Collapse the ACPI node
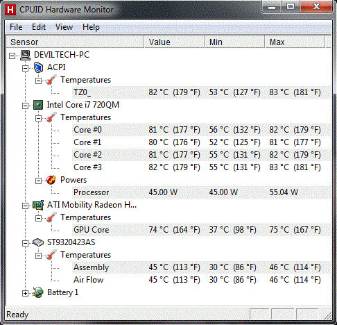The height and width of the screenshot is (325, 337). pos(25,68)
